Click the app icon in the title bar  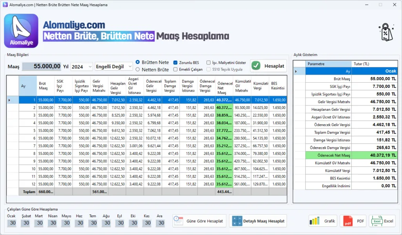pyautogui.click(x=5, y=5)
